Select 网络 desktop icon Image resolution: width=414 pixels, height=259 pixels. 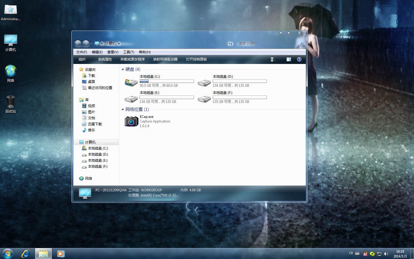[x=11, y=74]
